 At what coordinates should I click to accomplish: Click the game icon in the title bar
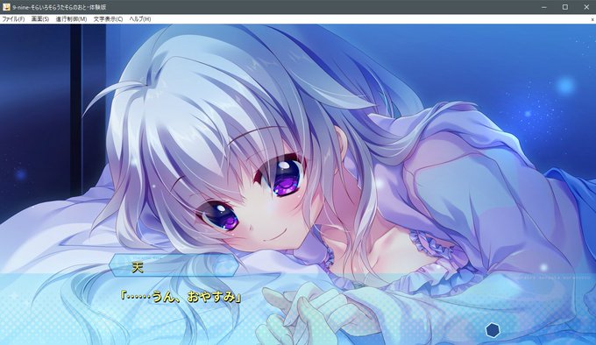(x=6, y=7)
